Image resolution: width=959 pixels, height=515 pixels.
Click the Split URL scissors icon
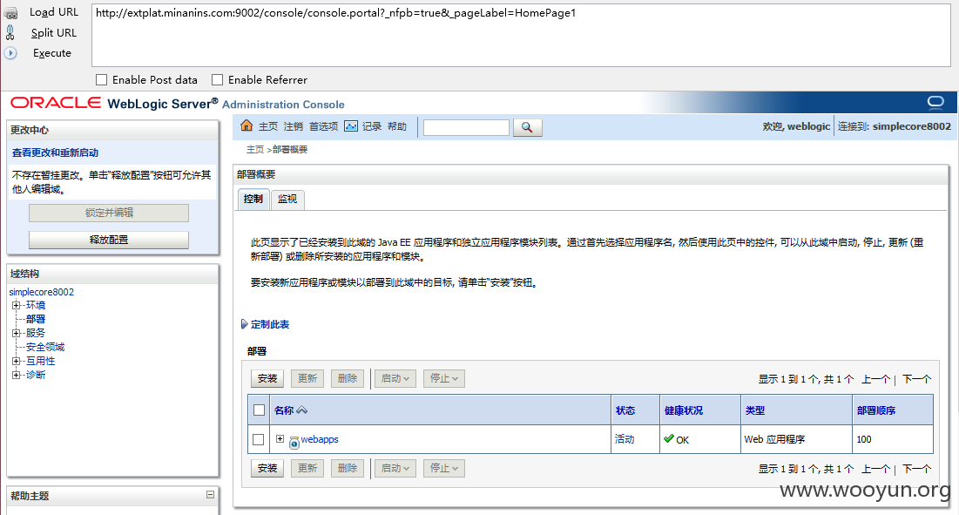[10, 32]
